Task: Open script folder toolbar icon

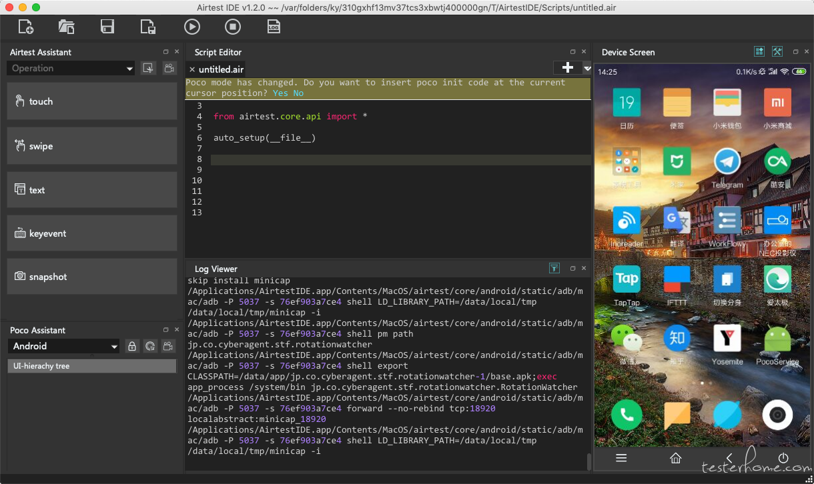Action: tap(66, 27)
